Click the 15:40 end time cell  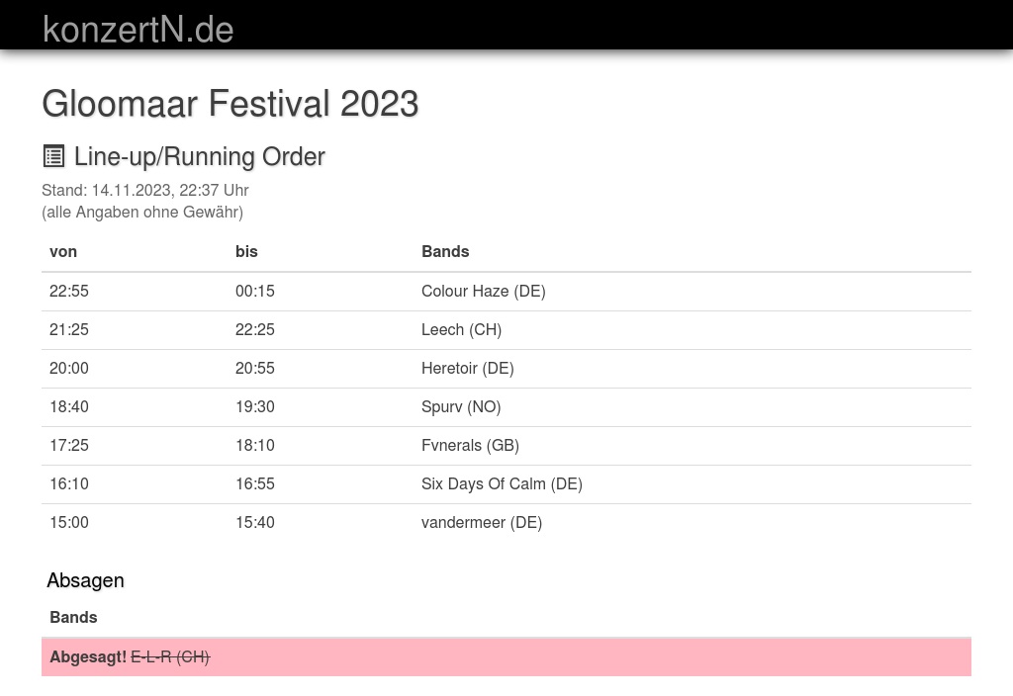tap(254, 522)
